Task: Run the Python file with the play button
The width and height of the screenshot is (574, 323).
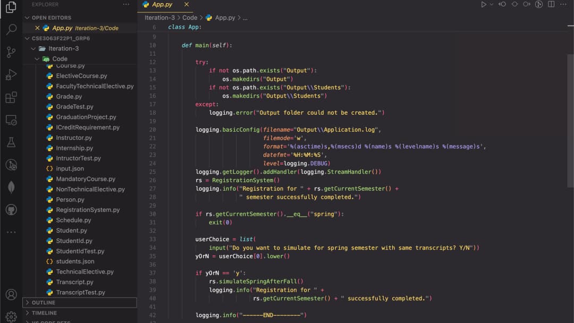Action: pyautogui.click(x=484, y=5)
